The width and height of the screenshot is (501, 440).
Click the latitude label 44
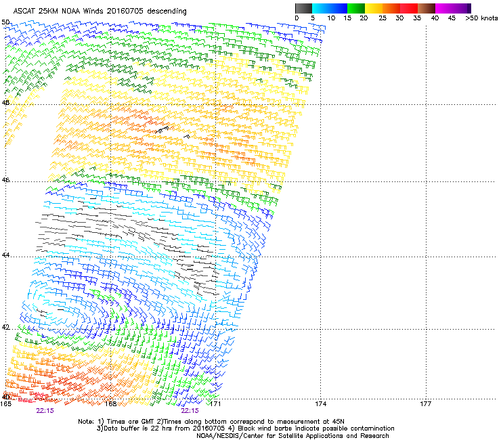coord(5,255)
